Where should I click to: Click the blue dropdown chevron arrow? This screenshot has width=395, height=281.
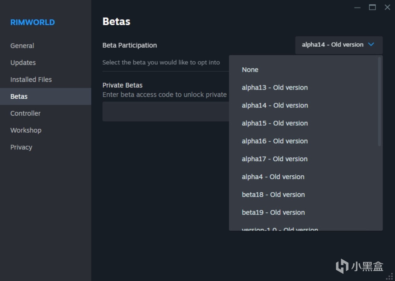[x=371, y=44]
